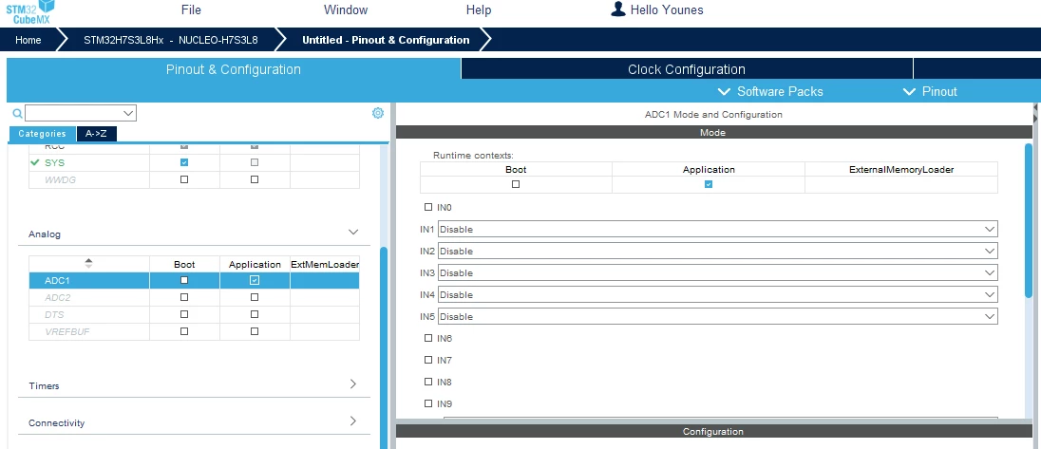Select the Categories tab

43,133
